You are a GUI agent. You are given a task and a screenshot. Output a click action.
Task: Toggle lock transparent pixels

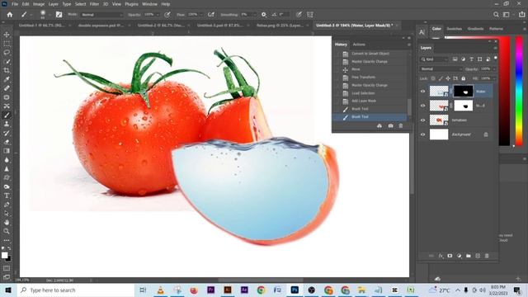433,78
